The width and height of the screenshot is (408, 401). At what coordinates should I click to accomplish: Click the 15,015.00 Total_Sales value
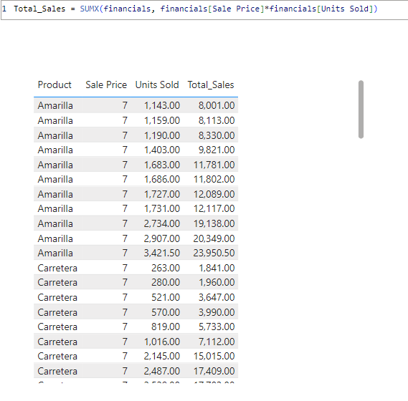[214, 356]
